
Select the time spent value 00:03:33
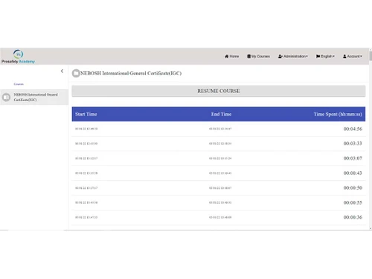[353, 144]
